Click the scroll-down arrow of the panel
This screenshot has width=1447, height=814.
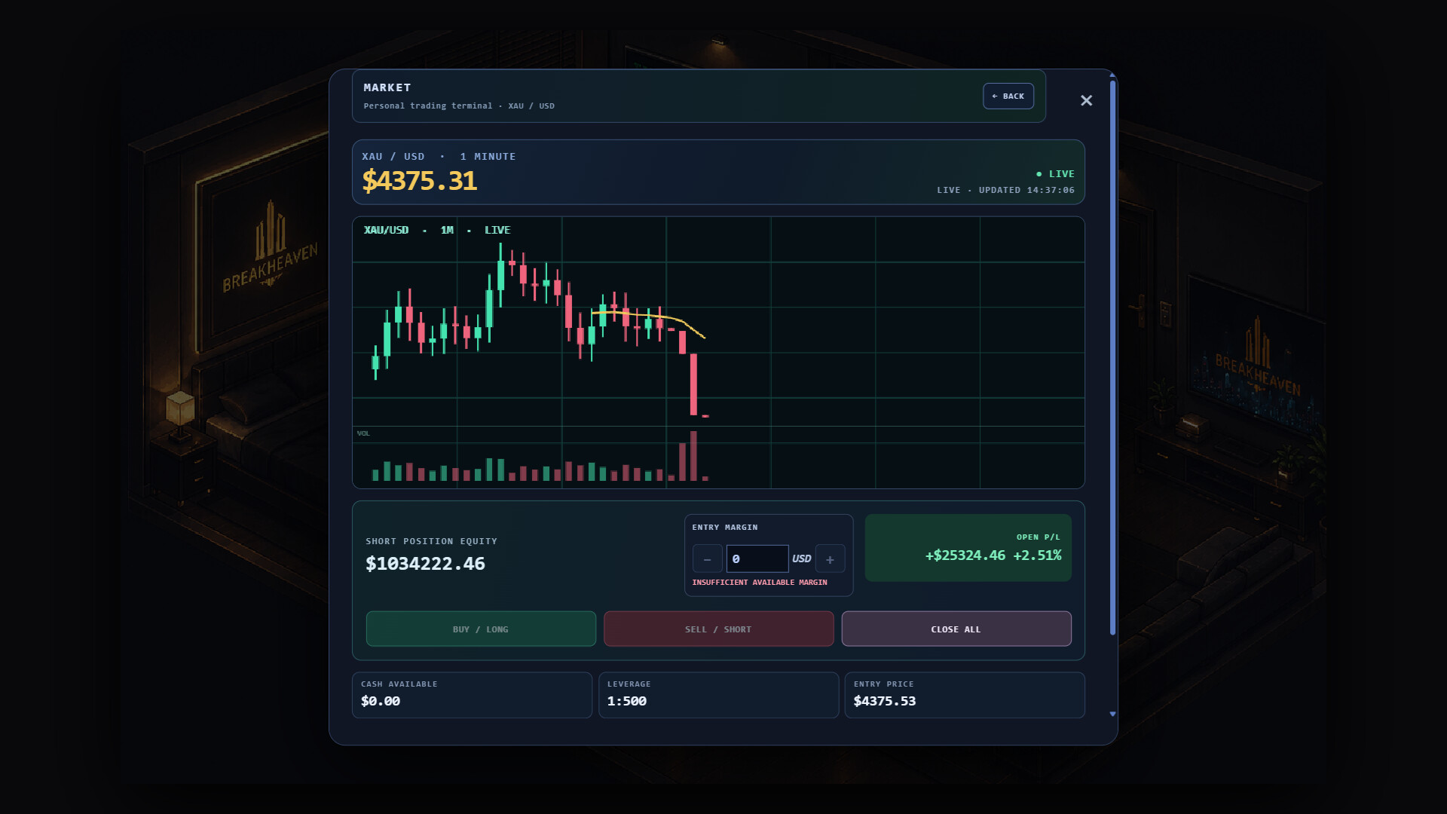point(1112,714)
